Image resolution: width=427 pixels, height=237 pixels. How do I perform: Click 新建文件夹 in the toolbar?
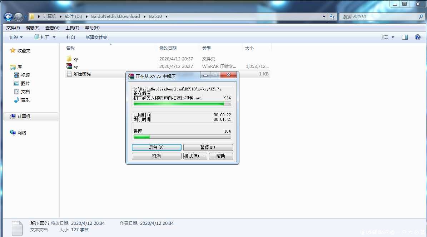click(96, 37)
